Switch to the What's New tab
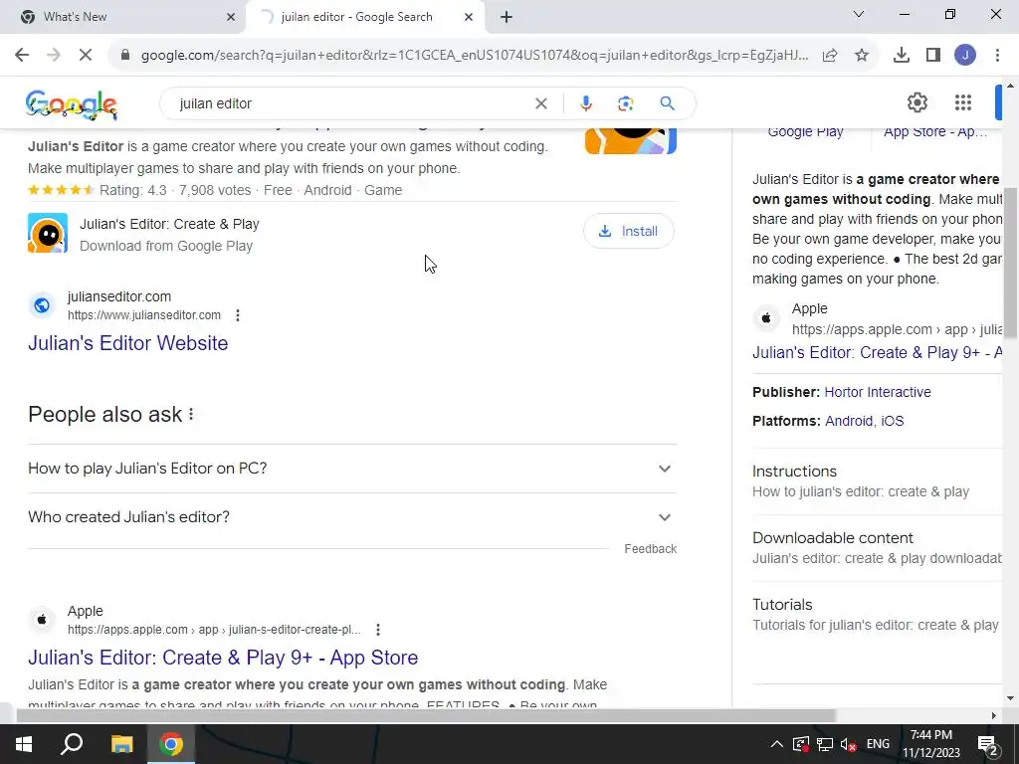The height and width of the screenshot is (764, 1019). pos(123,17)
